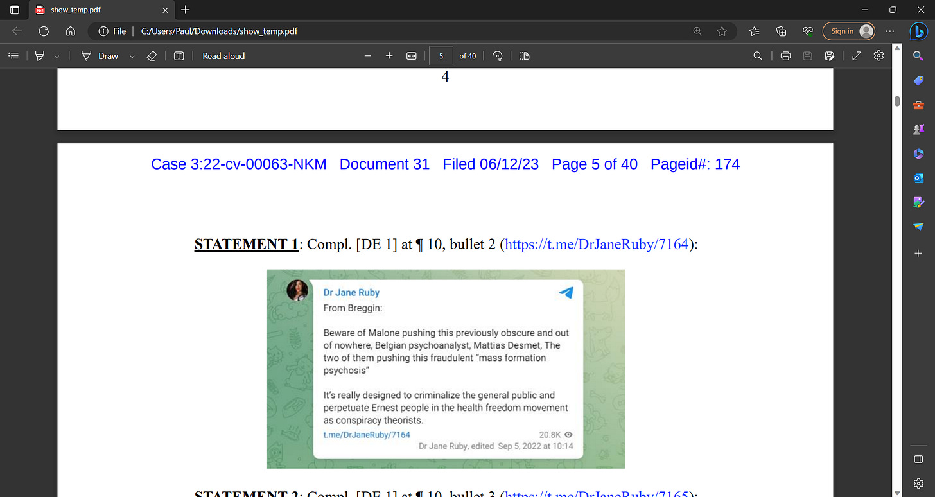Start Read aloud
This screenshot has height=497, width=935.
(223, 56)
